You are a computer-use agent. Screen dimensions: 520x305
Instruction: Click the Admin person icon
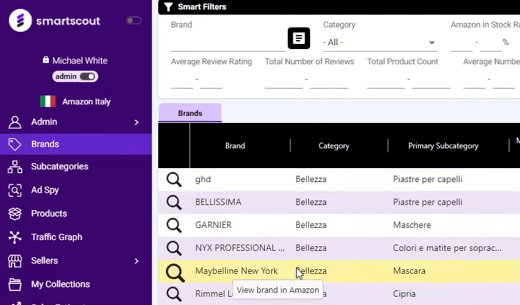point(15,122)
